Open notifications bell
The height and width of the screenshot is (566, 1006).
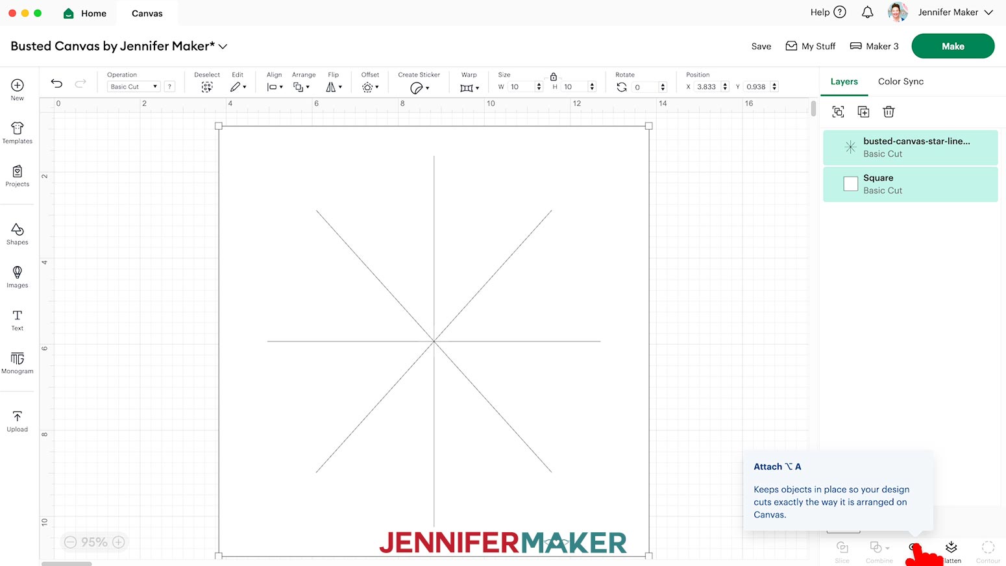point(868,12)
